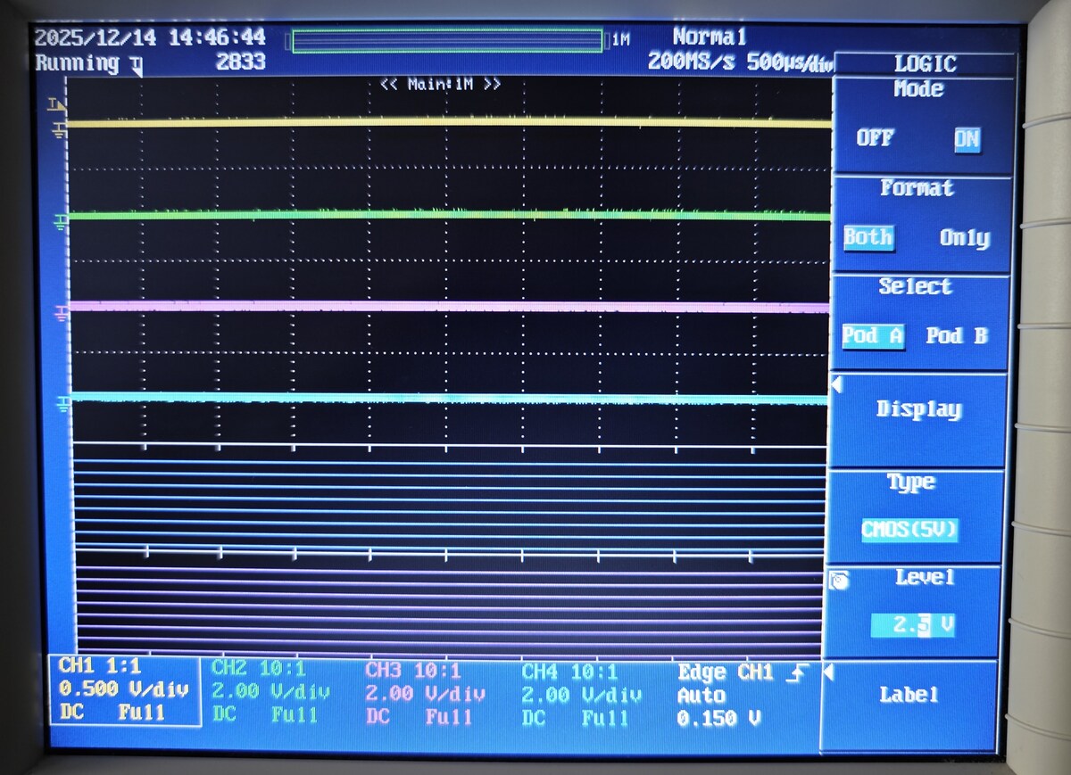Viewport: 1071px width, 775px height.
Task: Click the Auto trigger mode text
Action: [x=702, y=696]
